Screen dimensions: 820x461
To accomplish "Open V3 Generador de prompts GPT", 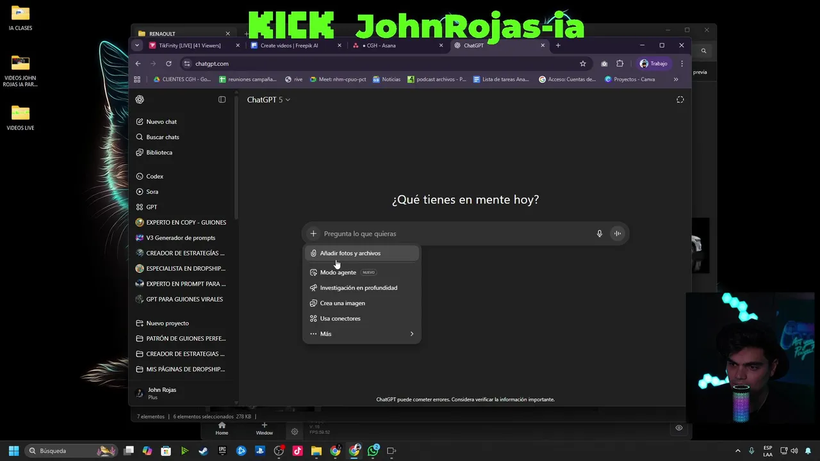I will click(182, 238).
